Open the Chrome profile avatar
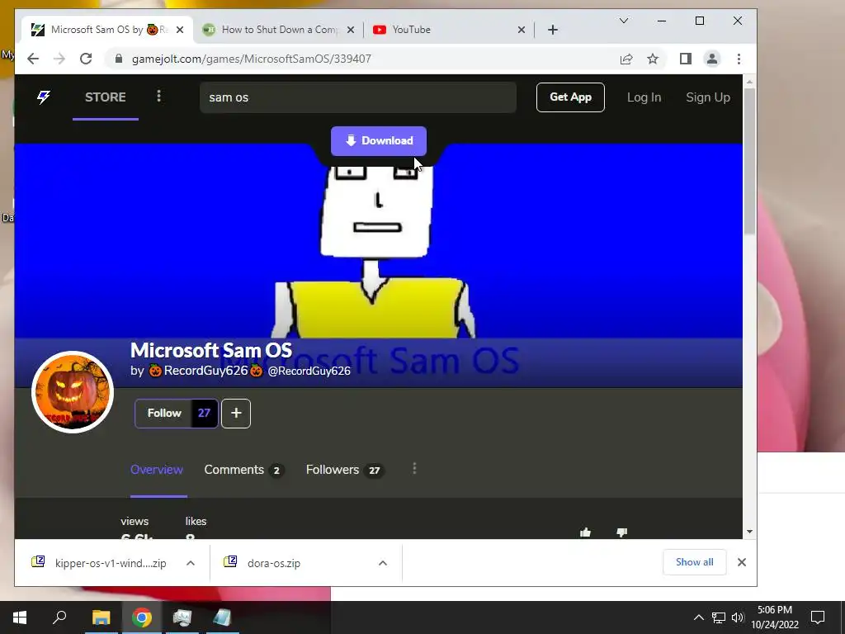 point(712,59)
